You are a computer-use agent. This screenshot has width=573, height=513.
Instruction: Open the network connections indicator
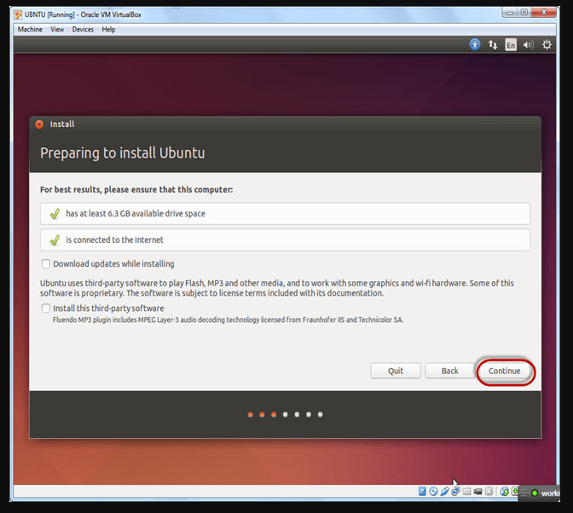(493, 45)
